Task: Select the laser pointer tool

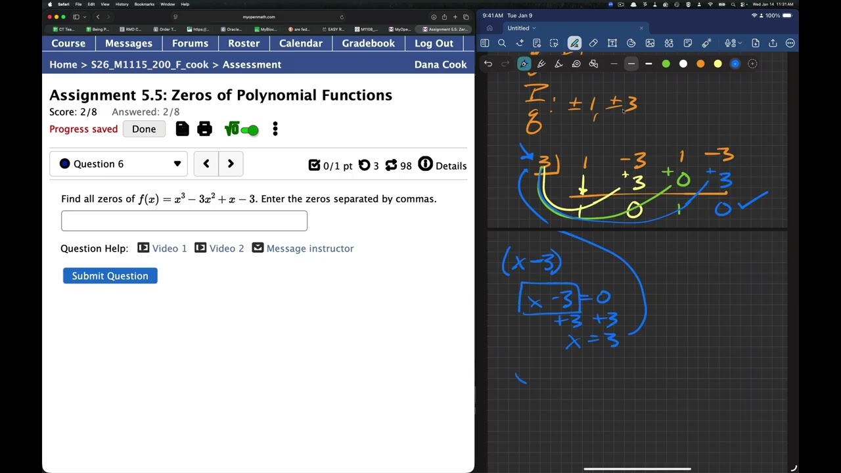Action: [x=706, y=43]
